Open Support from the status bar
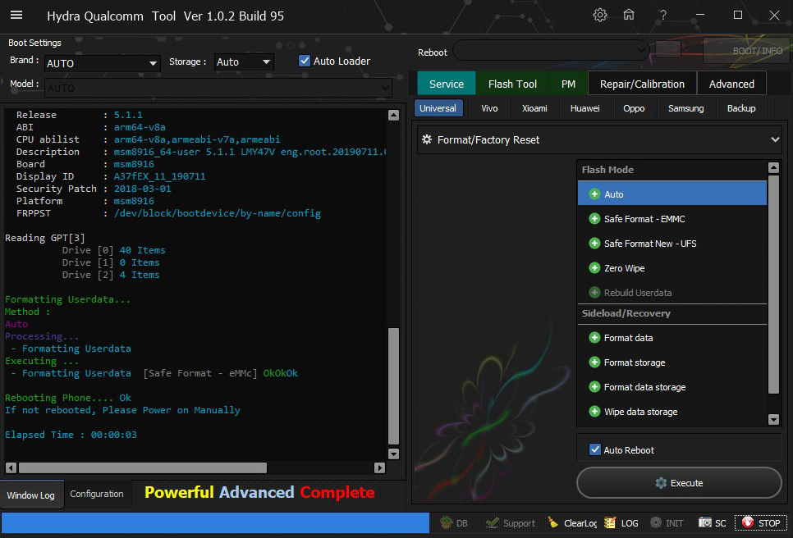This screenshot has height=538, width=793. point(510,523)
